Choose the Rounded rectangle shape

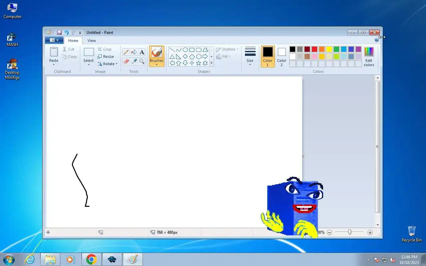(x=199, y=50)
